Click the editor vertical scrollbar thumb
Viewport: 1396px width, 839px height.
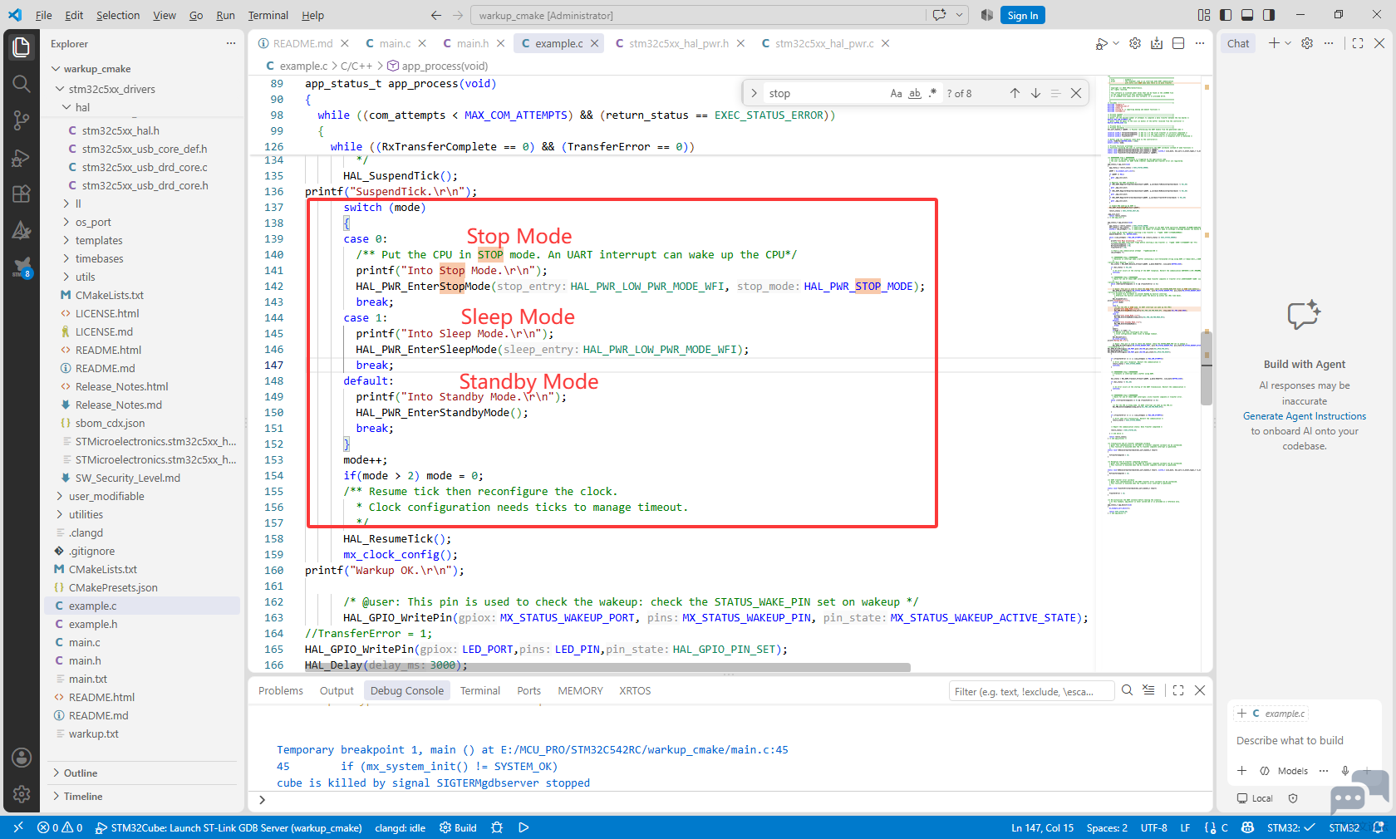coord(1207,367)
